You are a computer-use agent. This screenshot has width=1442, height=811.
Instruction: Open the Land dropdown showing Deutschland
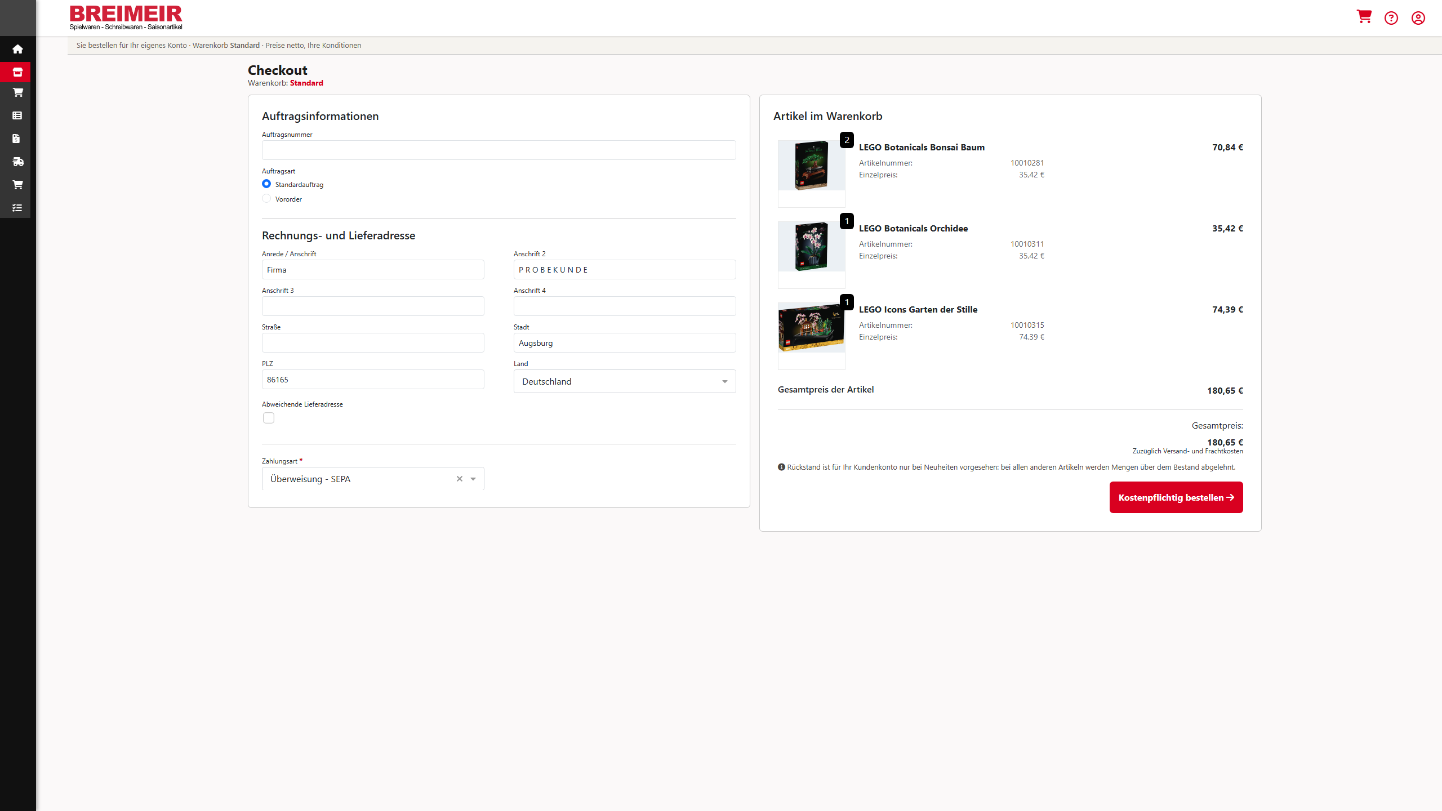tap(625, 381)
